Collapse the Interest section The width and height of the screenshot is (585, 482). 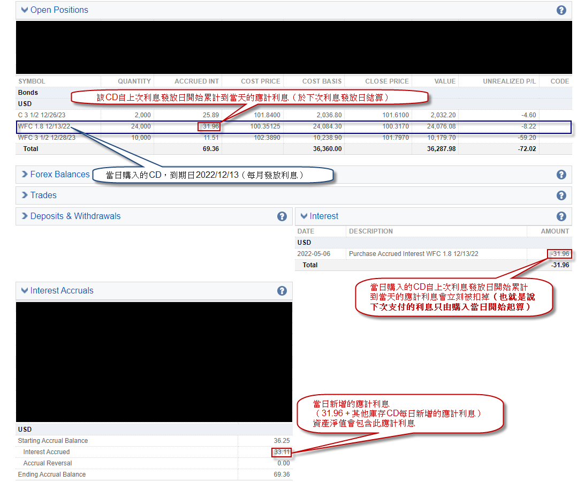click(x=304, y=216)
